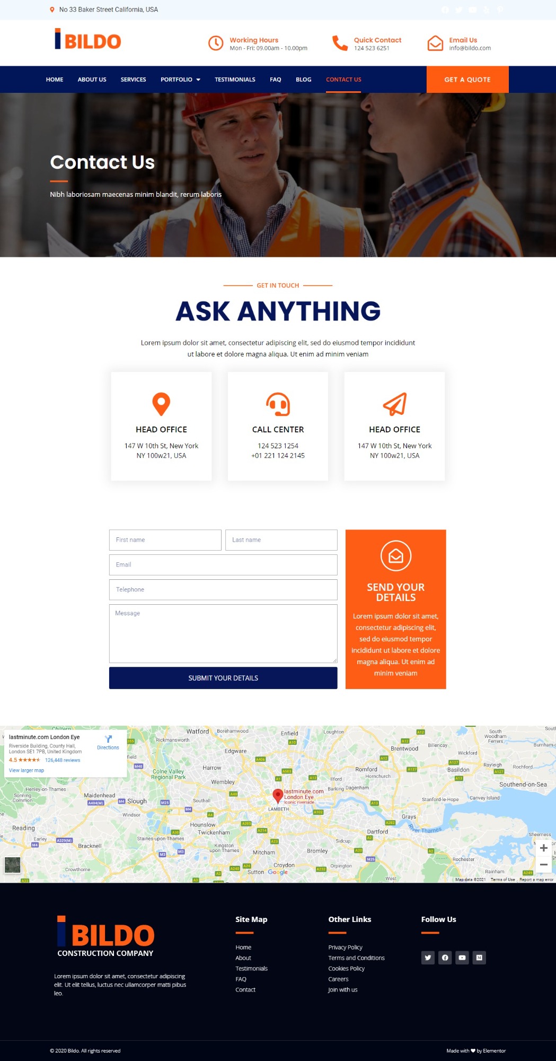Switch map to satellite thumbnail view
The height and width of the screenshot is (1061, 556).
pyautogui.click(x=12, y=865)
